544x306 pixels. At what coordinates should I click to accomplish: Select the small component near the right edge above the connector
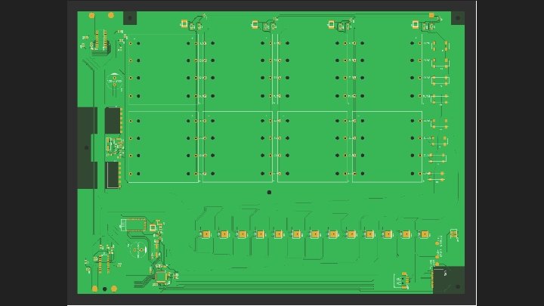(x=453, y=233)
